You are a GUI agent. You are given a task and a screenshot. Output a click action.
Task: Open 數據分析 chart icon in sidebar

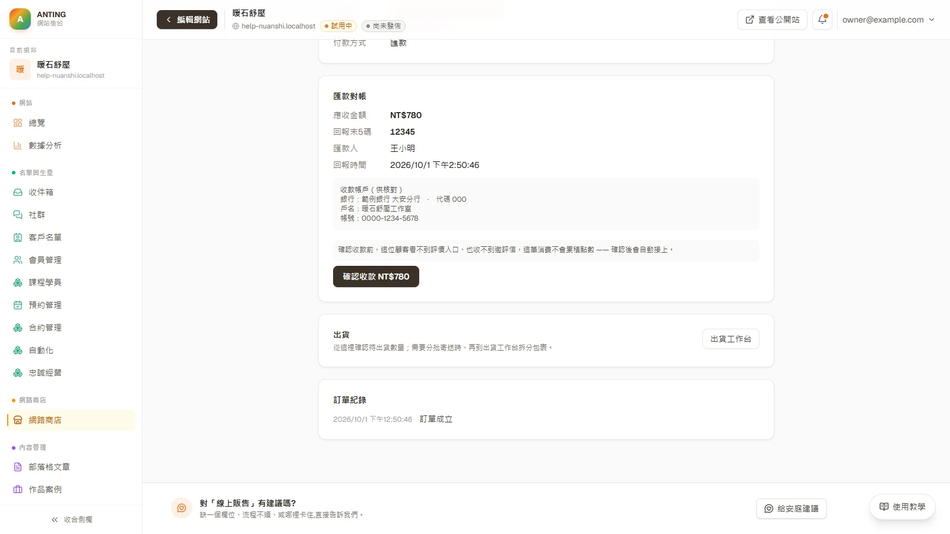18,145
